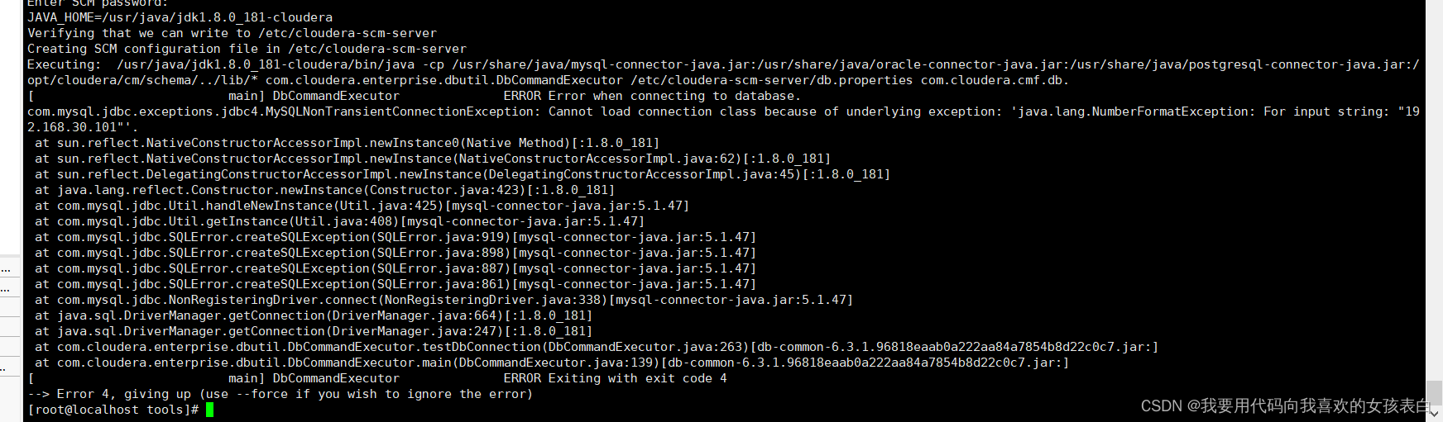Click the DbCommandExecutor.main stack trace line
Viewport: 1443px width, 422px height.
552,363
